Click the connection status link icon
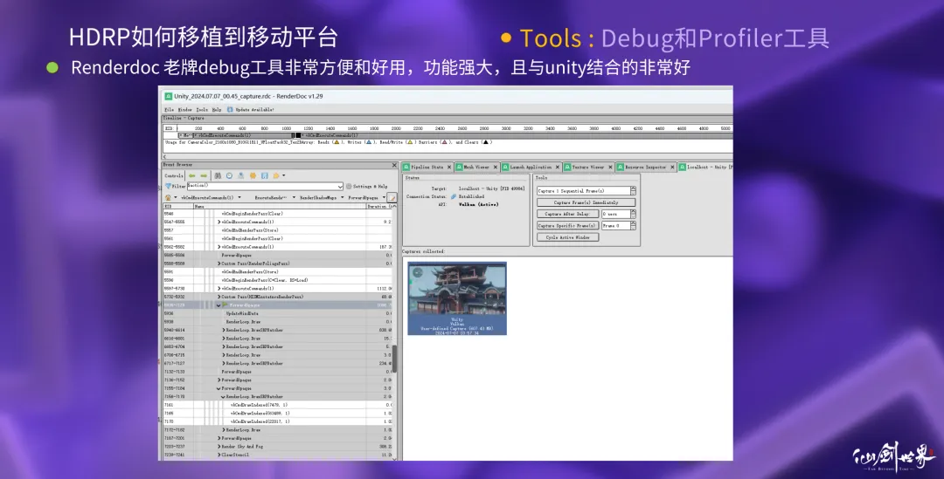The width and height of the screenshot is (944, 479). [454, 196]
